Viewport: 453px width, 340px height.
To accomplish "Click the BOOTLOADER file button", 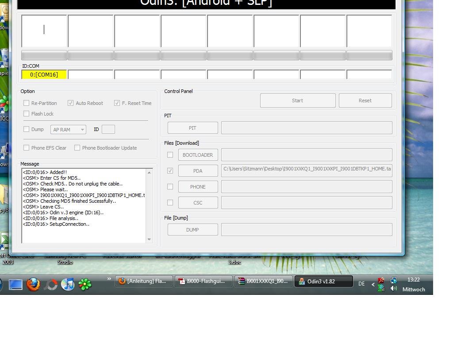I will click(198, 155).
